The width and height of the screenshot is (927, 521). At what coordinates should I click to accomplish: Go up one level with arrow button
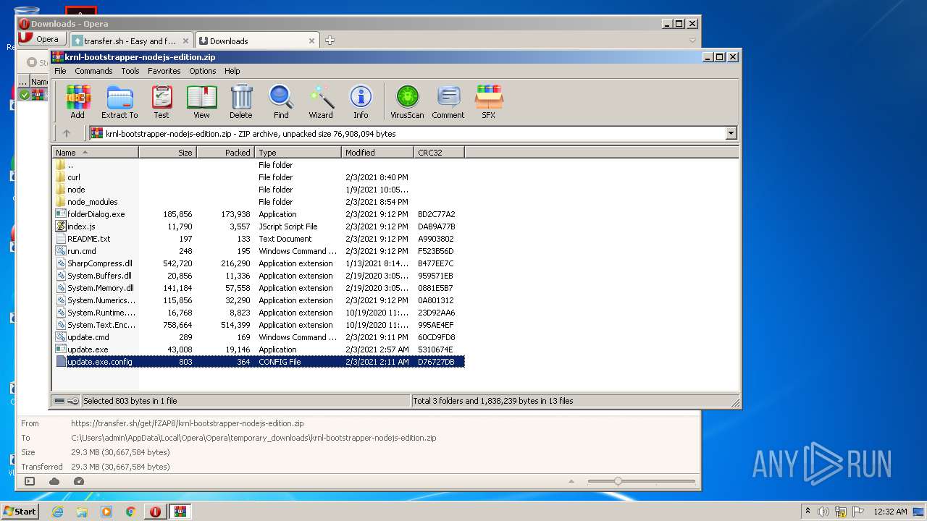point(67,133)
